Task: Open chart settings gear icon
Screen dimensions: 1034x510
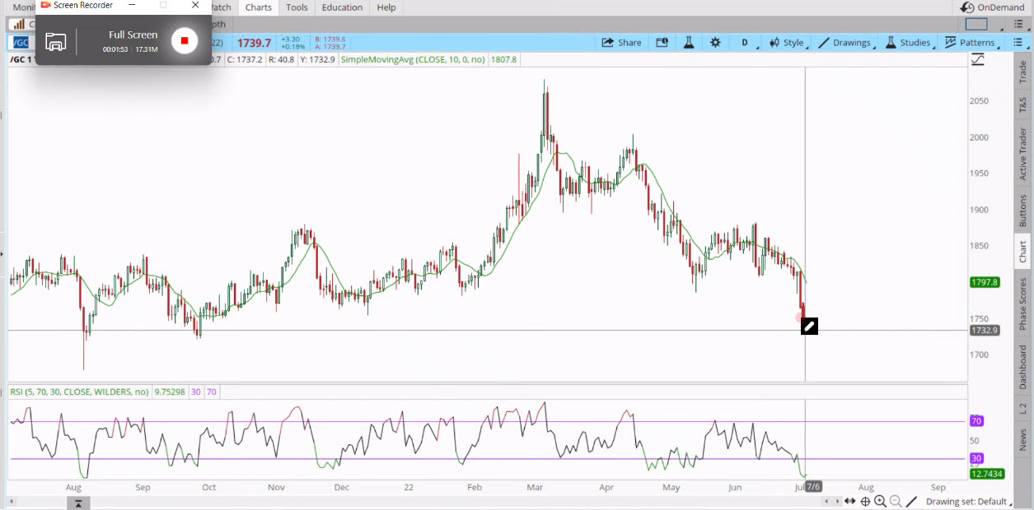Action: coord(715,43)
